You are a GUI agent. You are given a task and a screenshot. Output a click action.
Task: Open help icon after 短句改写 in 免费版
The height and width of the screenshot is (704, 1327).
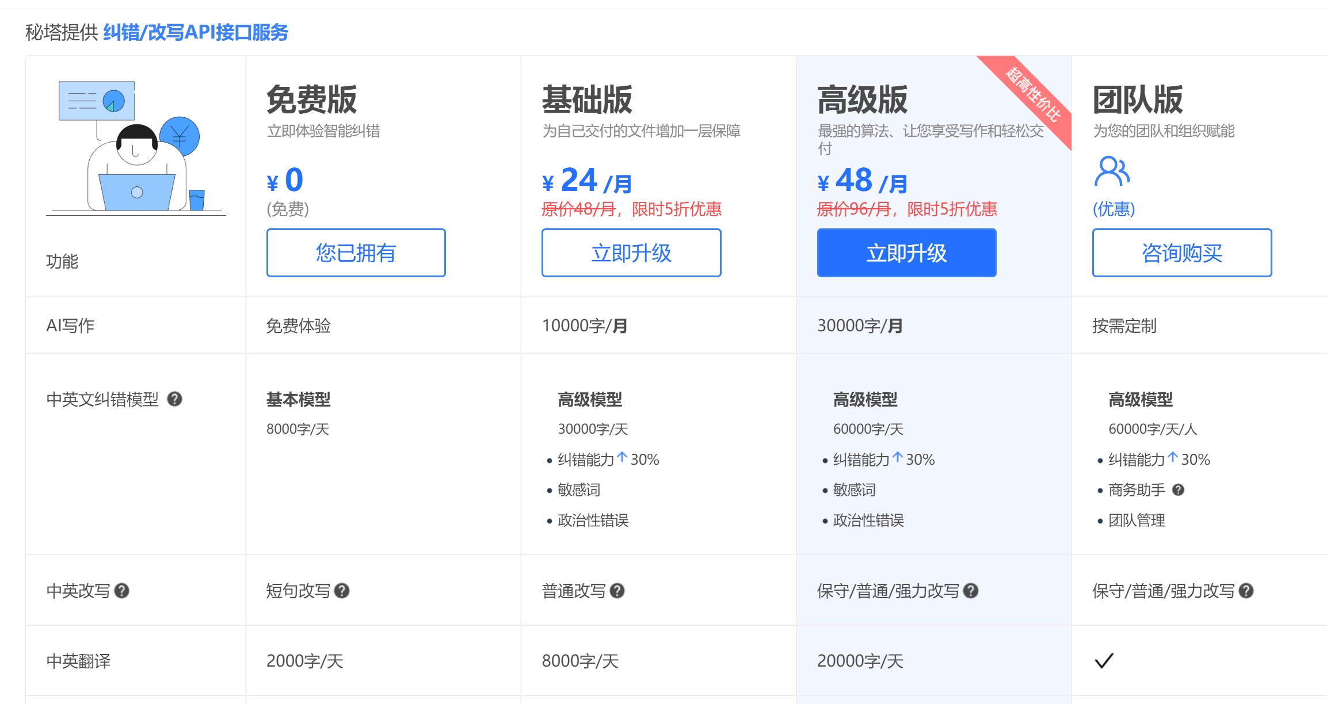[x=341, y=590]
